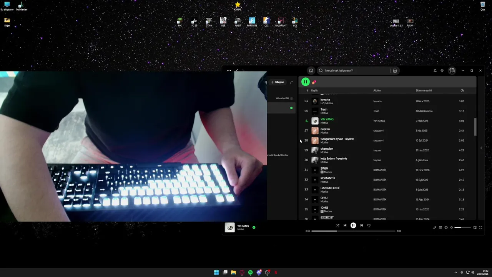
Task: Open the Connect to a device icon
Action: [446, 227]
